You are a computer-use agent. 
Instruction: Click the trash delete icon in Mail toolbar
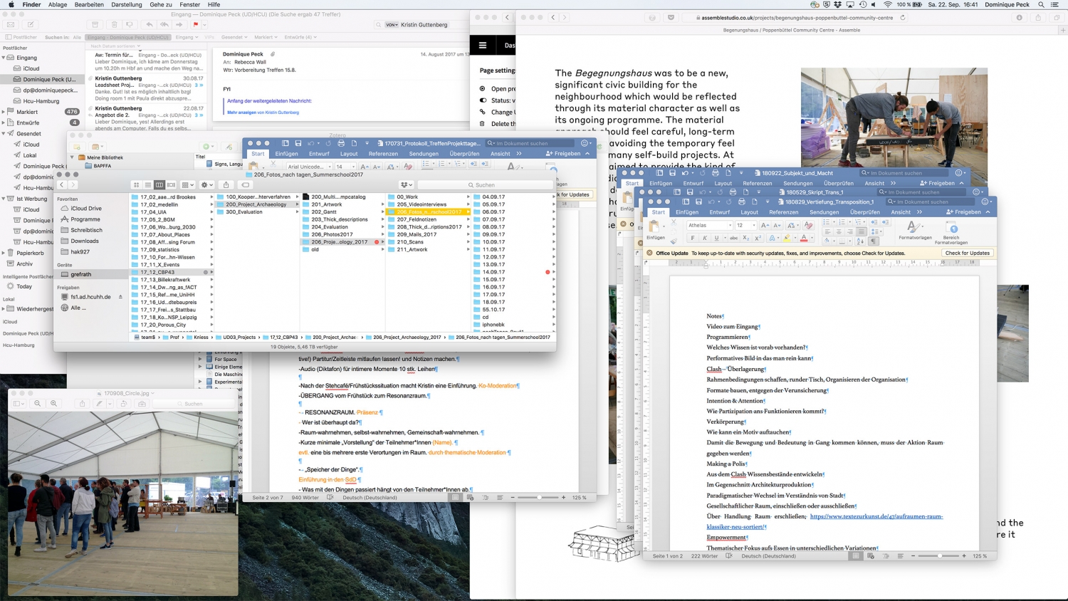114,25
